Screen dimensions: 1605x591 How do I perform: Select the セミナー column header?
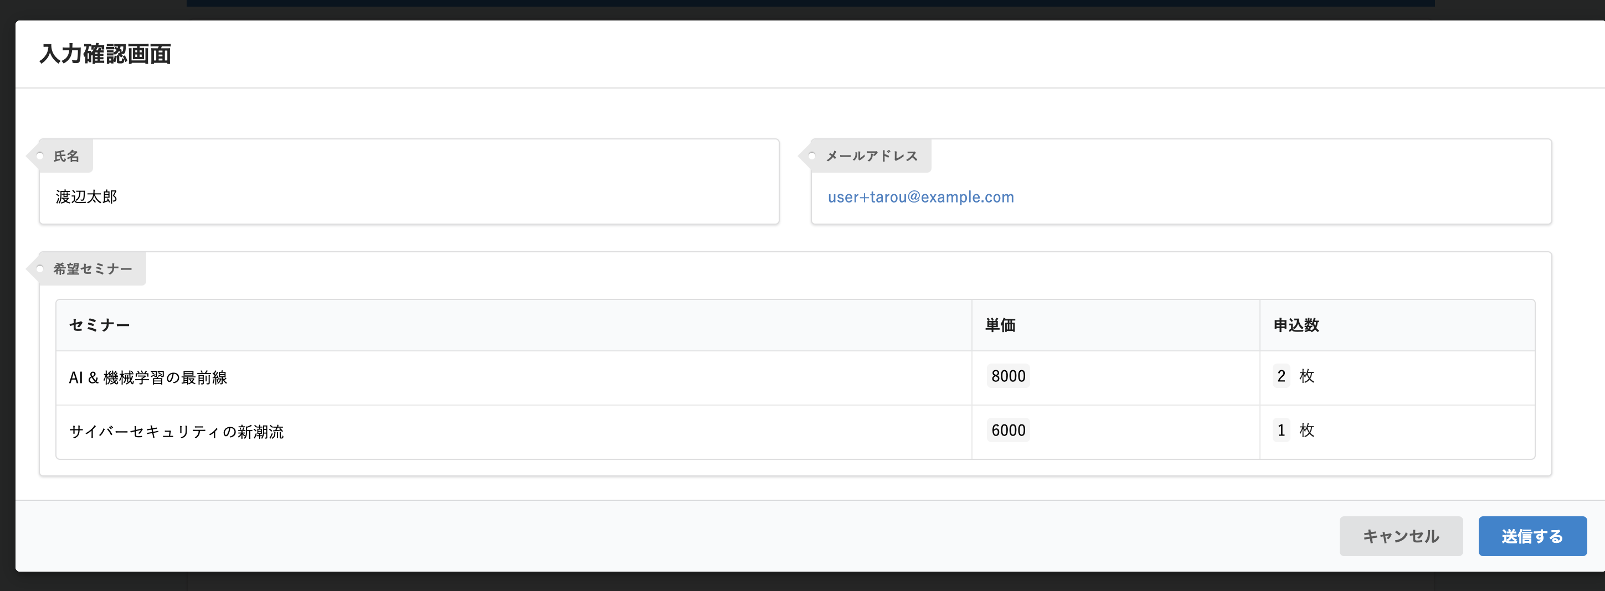pos(100,324)
